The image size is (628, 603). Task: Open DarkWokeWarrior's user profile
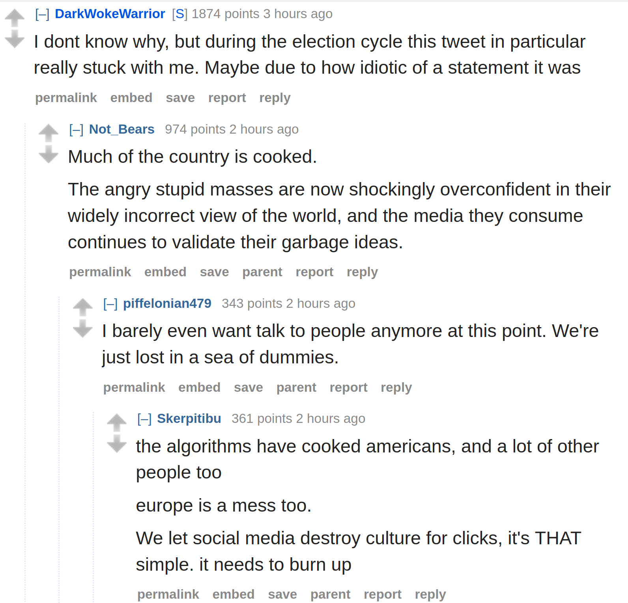(x=110, y=14)
